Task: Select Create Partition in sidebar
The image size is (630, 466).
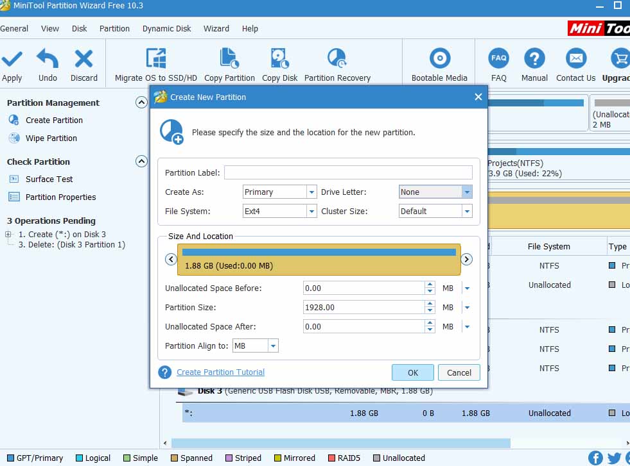Action: tap(54, 121)
